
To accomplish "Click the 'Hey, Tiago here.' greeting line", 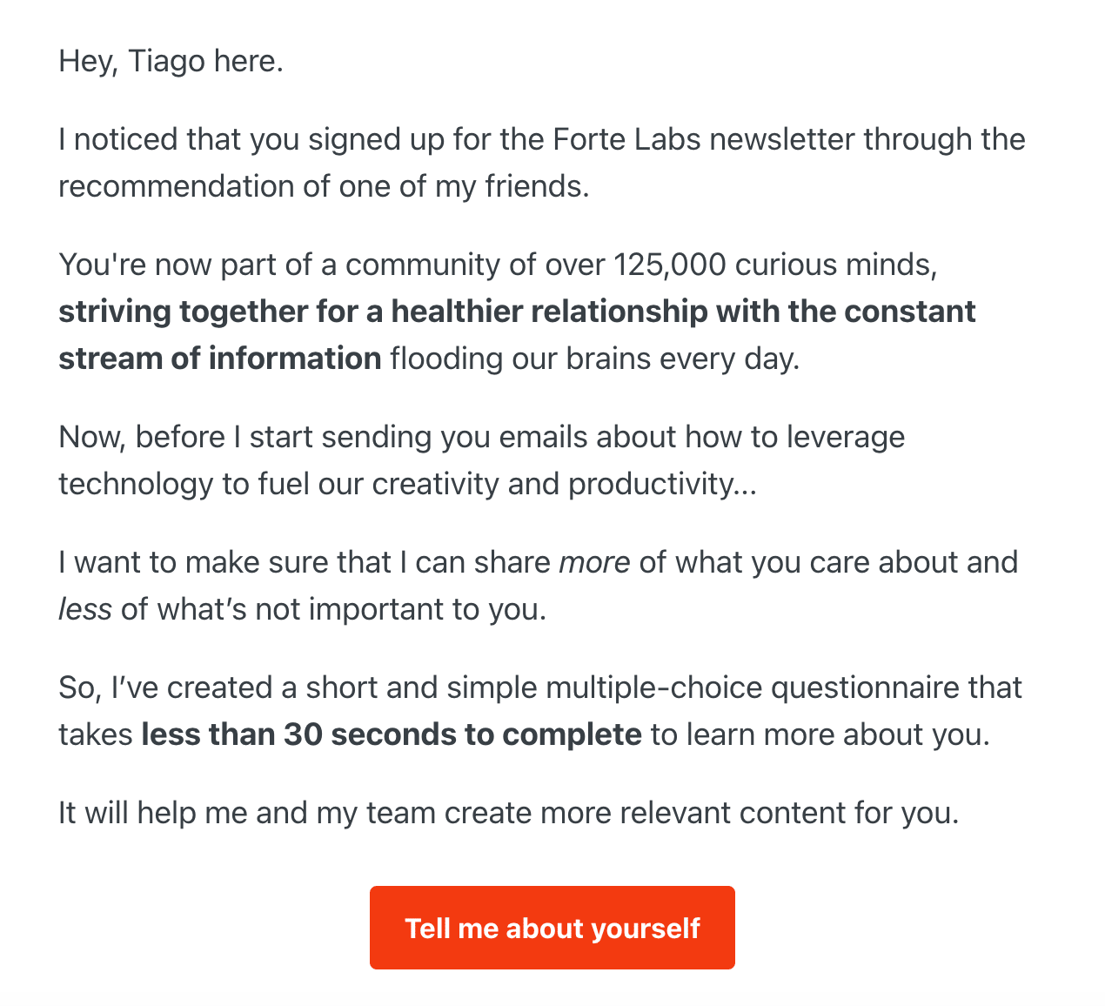I will click(x=171, y=62).
